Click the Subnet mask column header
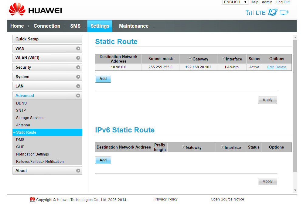307x209 pixels. tap(161, 59)
